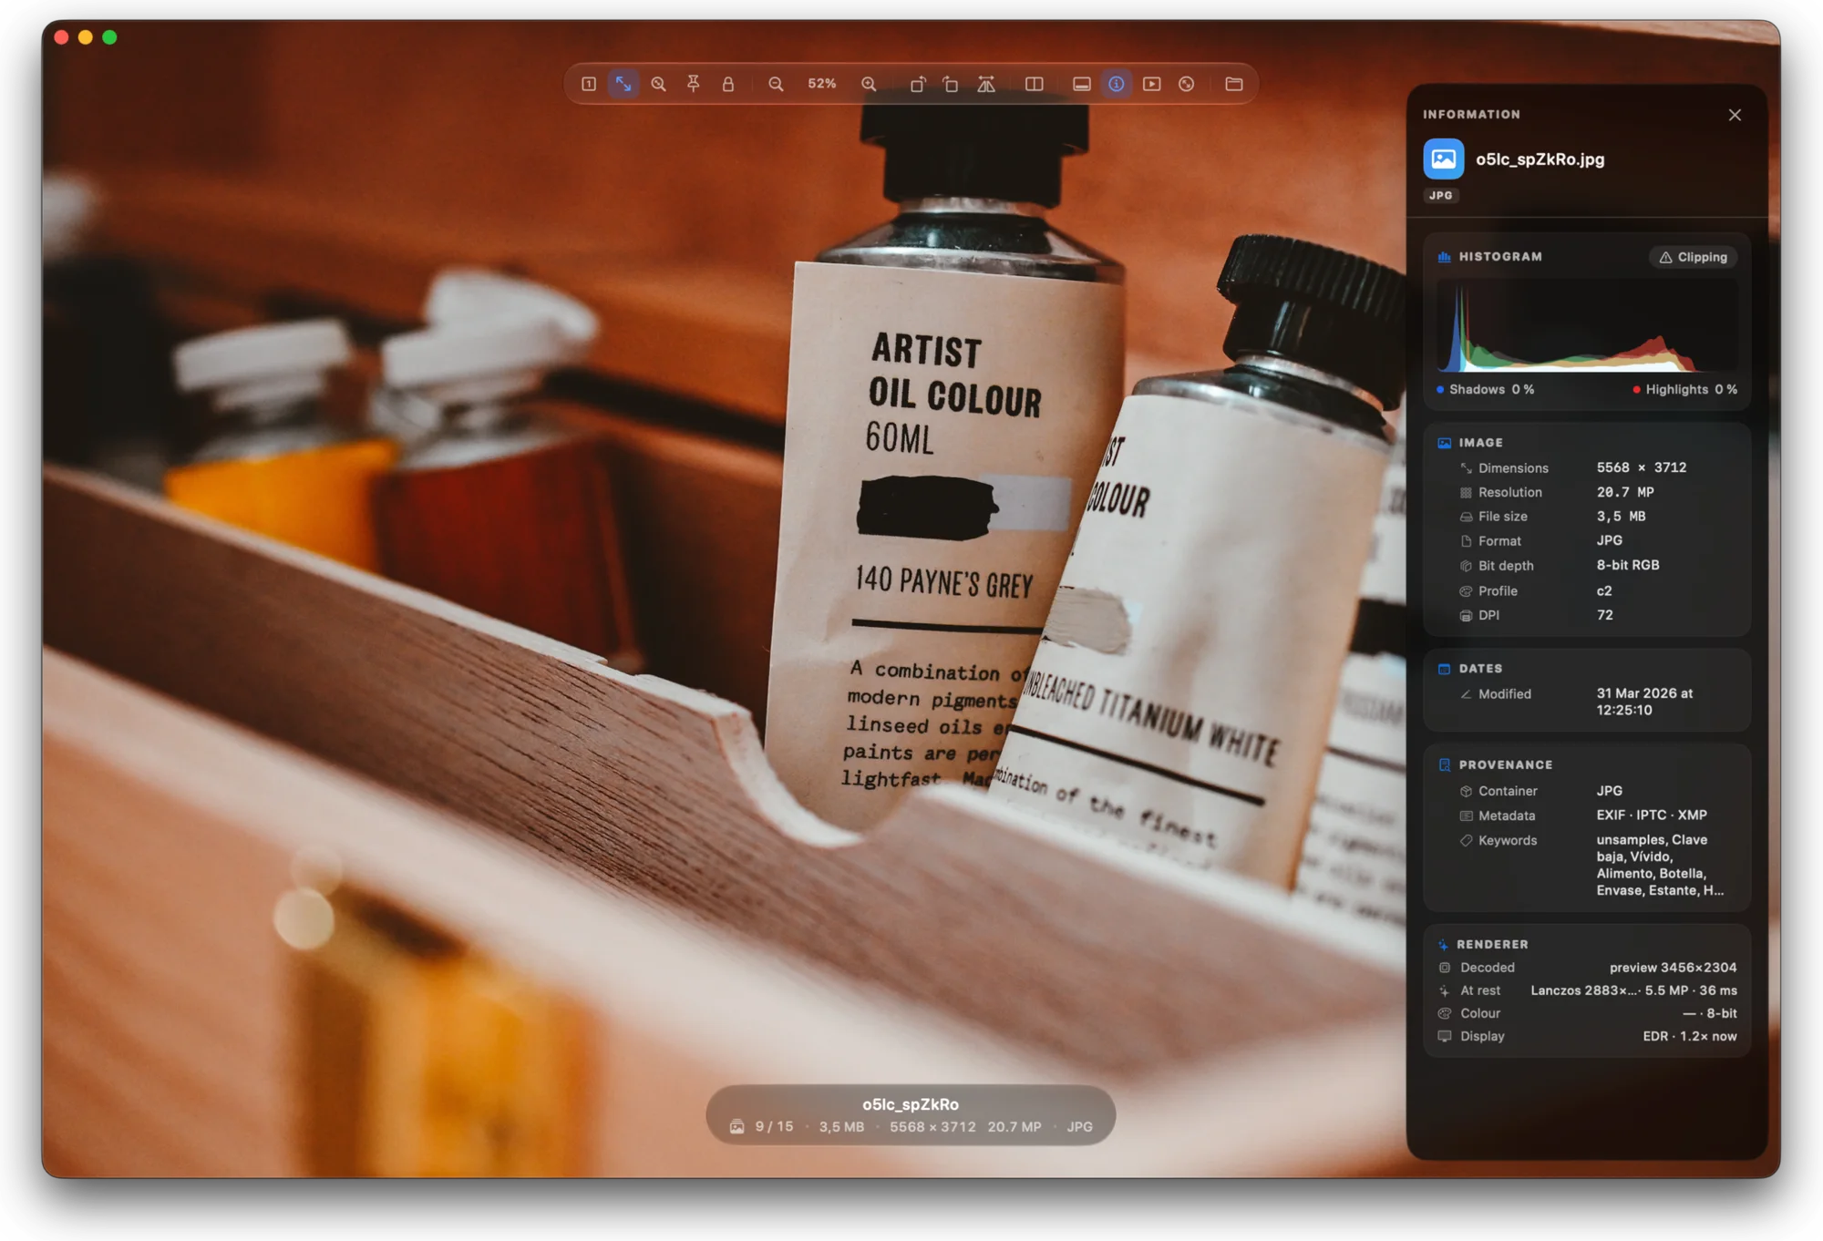This screenshot has width=1823, height=1241.
Task: Click the round icon left of the folder
Action: (x=1187, y=84)
